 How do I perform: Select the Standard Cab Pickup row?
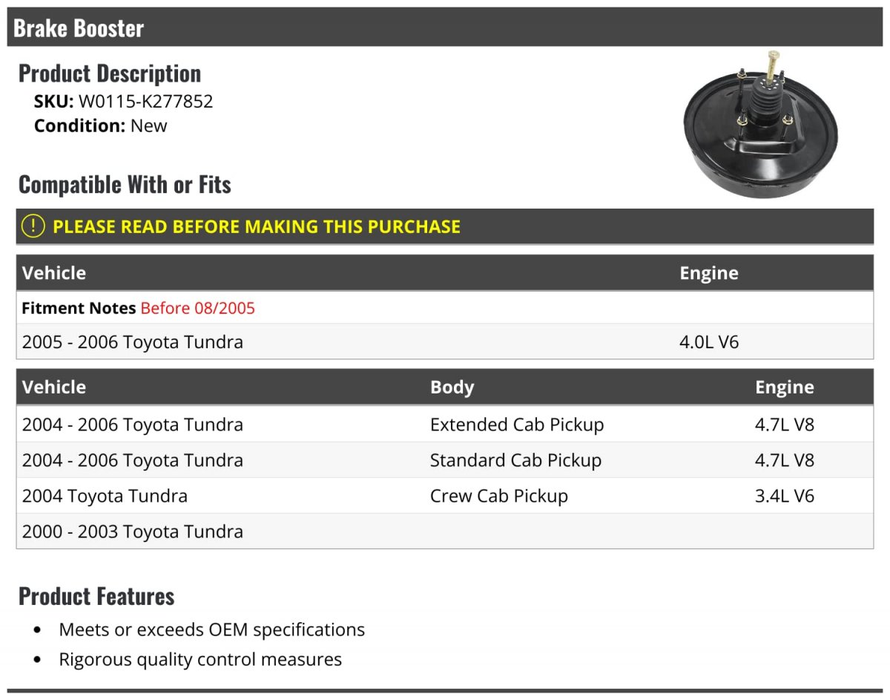coord(445,460)
